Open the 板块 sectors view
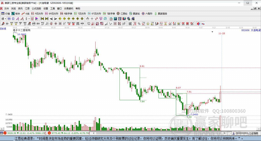261x141 pixels. (16, 14)
